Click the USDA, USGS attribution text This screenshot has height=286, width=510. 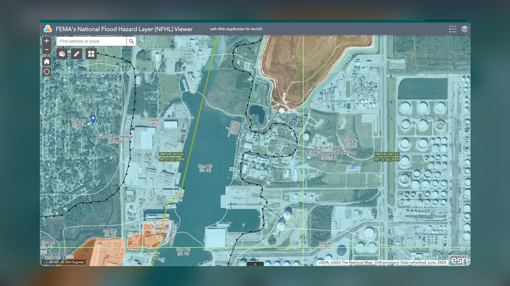coord(382,262)
